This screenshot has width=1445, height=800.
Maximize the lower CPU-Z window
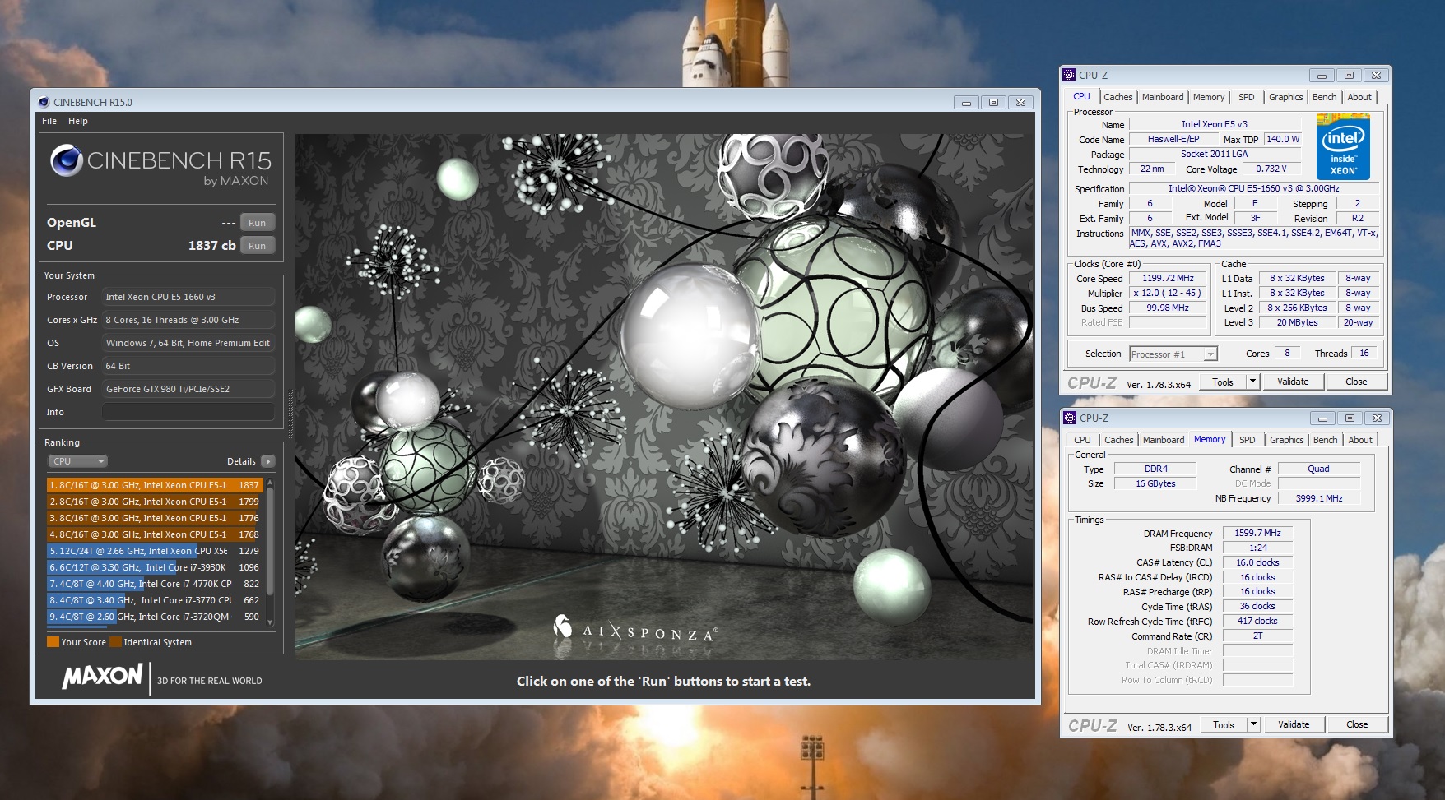click(x=1350, y=418)
